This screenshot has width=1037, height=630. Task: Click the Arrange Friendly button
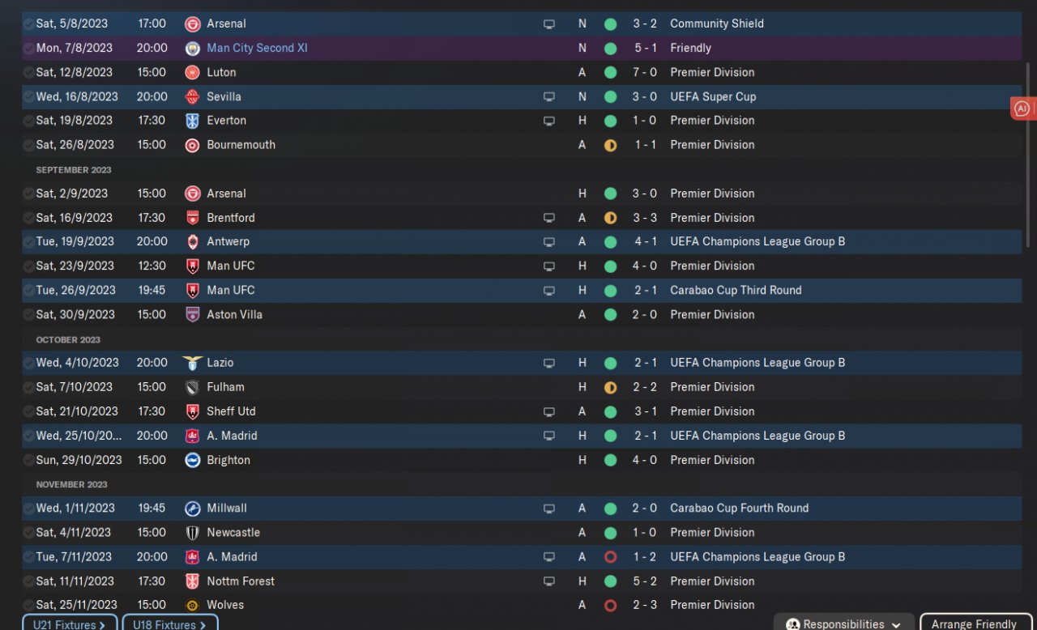(x=974, y=624)
